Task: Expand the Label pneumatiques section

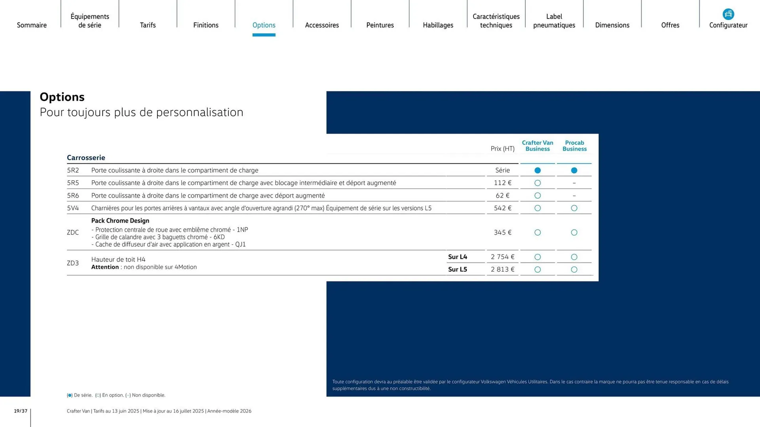Action: pyautogui.click(x=554, y=21)
